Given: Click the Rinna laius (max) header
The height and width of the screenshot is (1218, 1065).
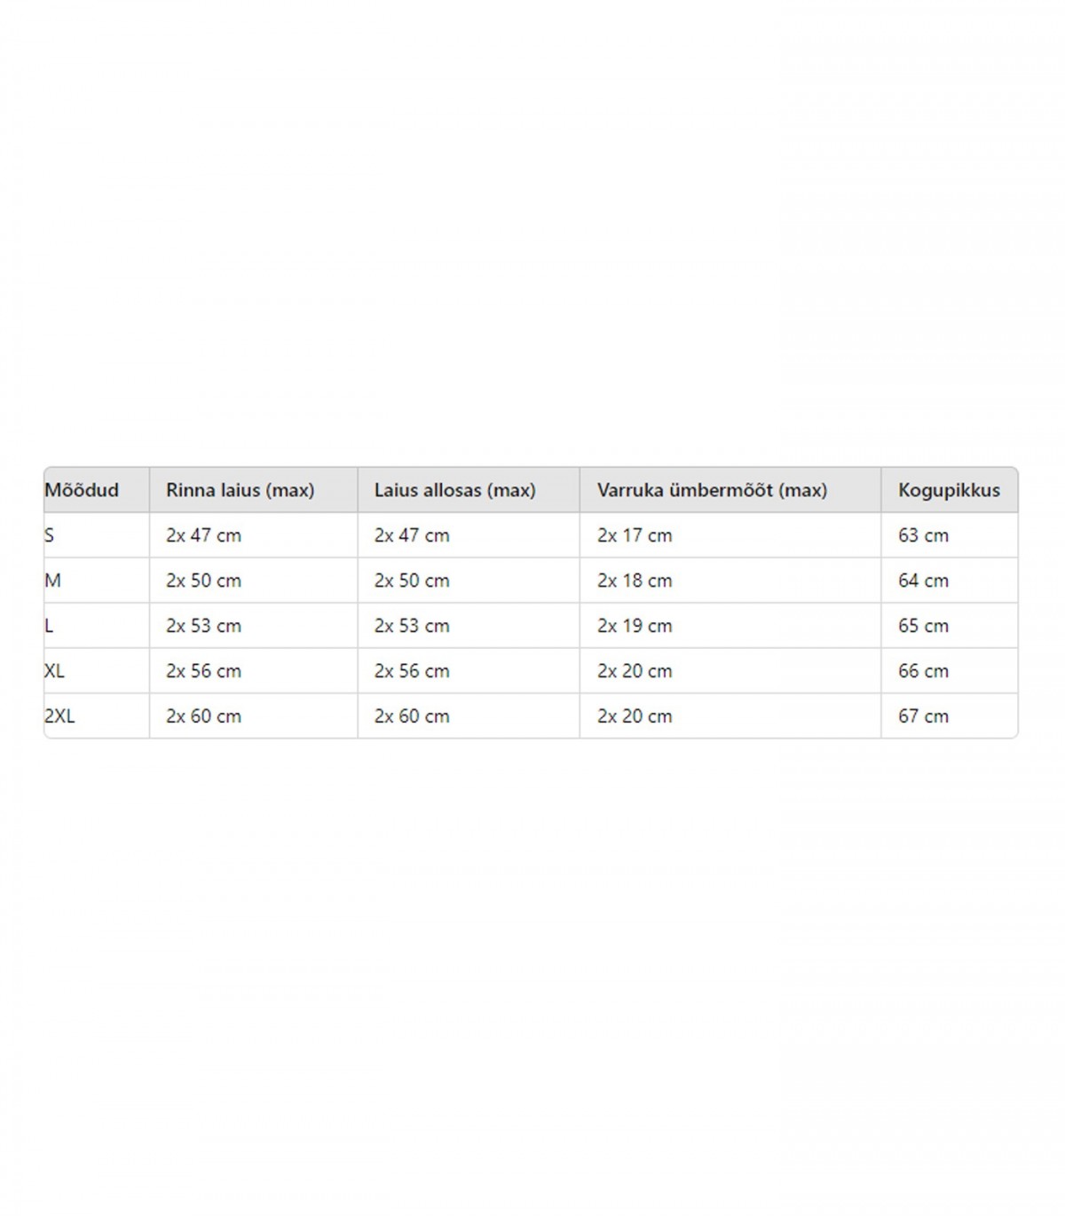Looking at the screenshot, I should pyautogui.click(x=240, y=490).
